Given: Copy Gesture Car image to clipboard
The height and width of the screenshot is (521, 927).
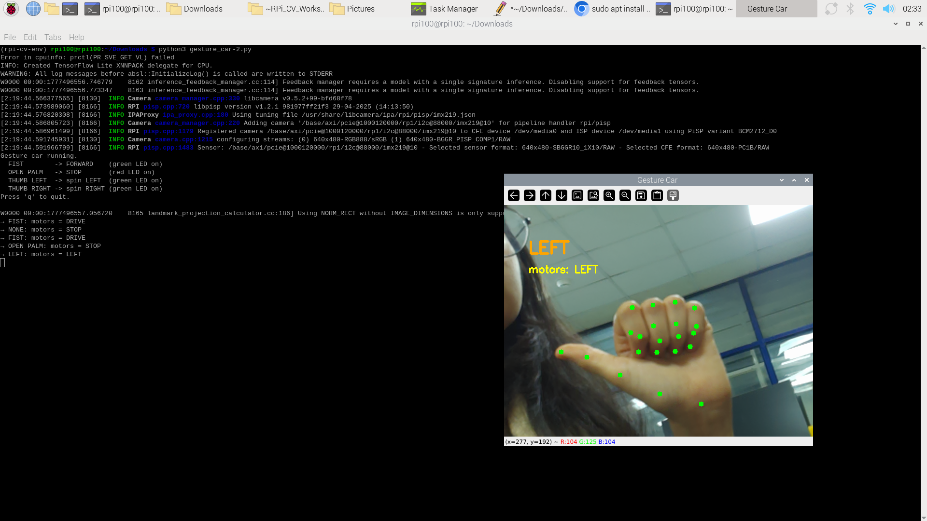Looking at the screenshot, I should click(657, 195).
